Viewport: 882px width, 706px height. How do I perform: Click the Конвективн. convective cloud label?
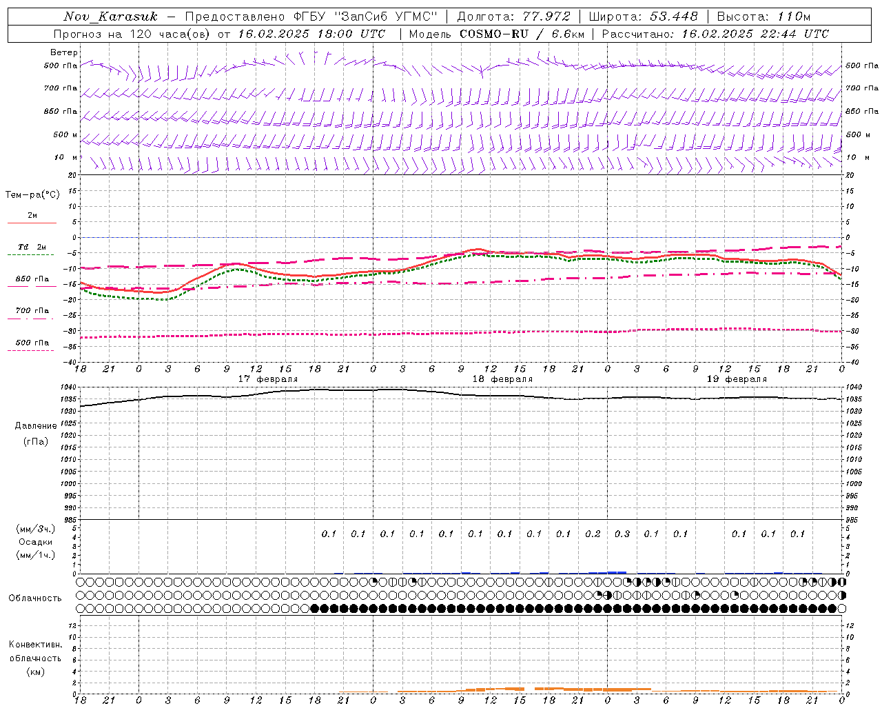coord(36,645)
